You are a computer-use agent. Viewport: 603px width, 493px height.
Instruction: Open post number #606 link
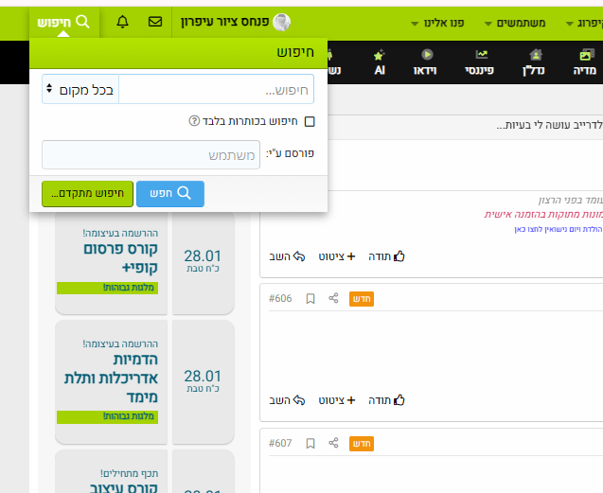280,298
